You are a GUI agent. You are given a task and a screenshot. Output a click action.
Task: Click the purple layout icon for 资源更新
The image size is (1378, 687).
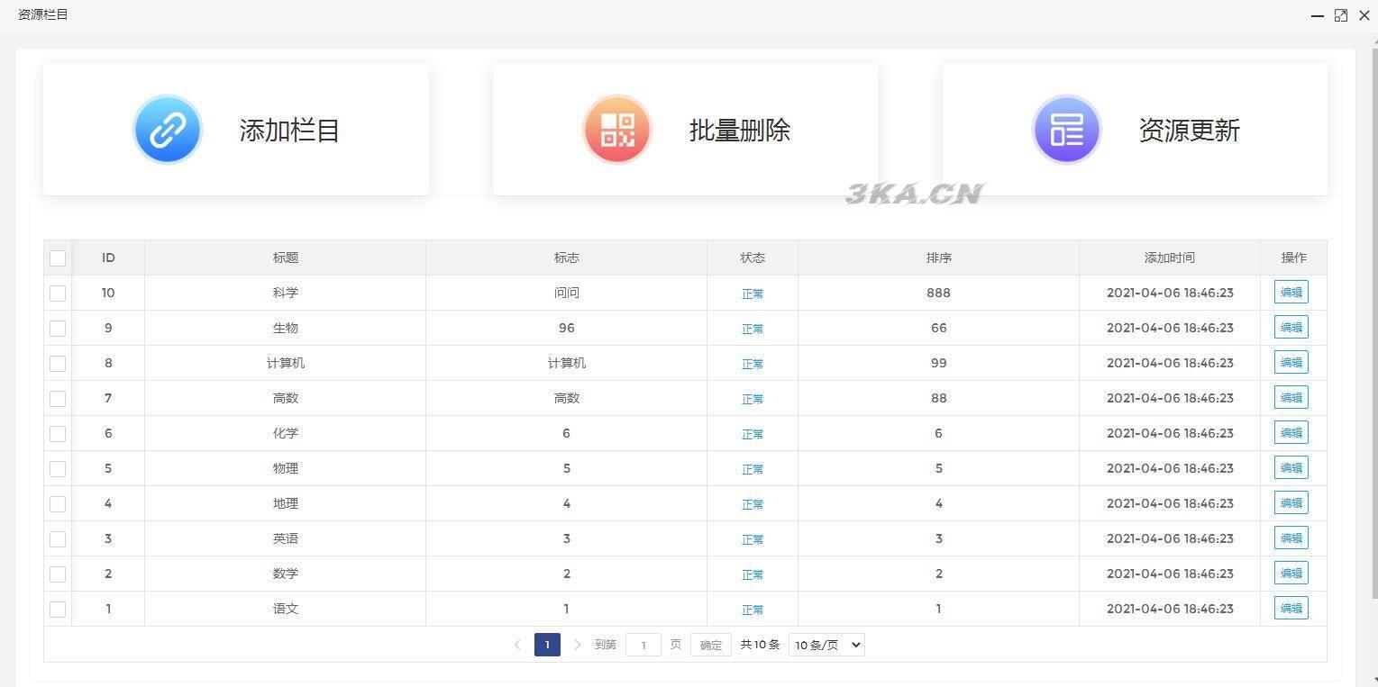(x=1066, y=130)
